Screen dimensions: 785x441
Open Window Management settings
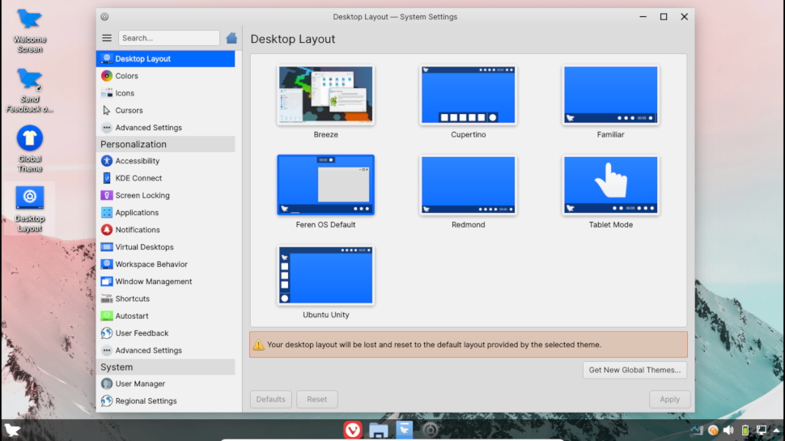tap(165, 282)
